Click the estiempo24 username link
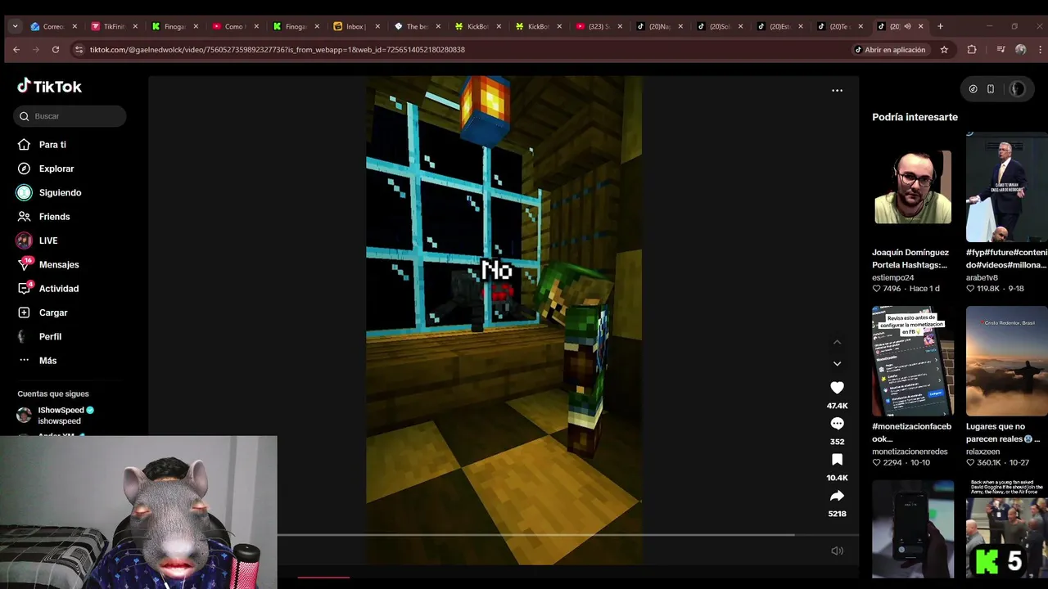 click(893, 277)
